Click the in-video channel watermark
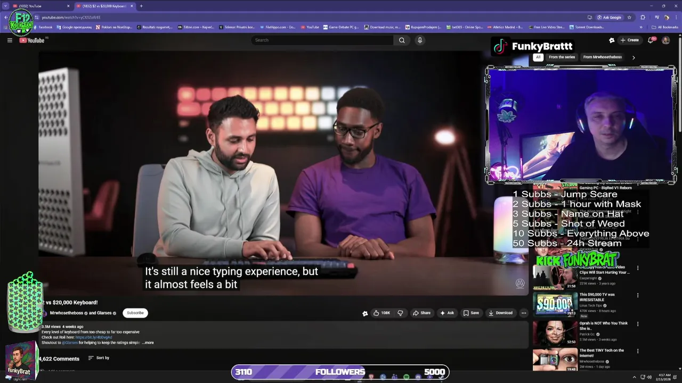The height and width of the screenshot is (383, 682). 520,284
